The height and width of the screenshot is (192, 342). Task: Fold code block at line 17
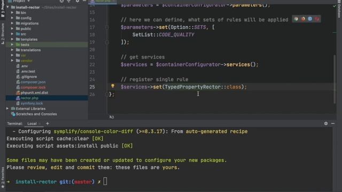pos(107,27)
